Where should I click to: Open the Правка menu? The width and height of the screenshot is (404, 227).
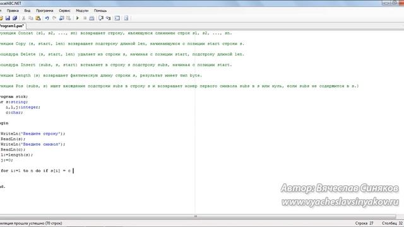pyautogui.click(x=13, y=11)
